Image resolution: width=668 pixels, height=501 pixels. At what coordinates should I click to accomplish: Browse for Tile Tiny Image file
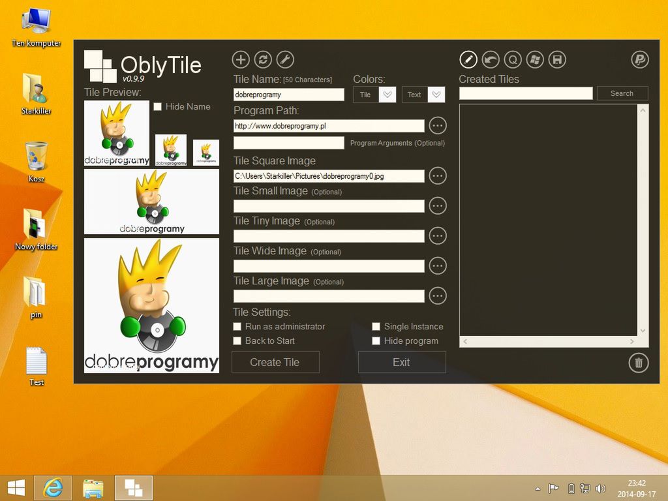(438, 235)
